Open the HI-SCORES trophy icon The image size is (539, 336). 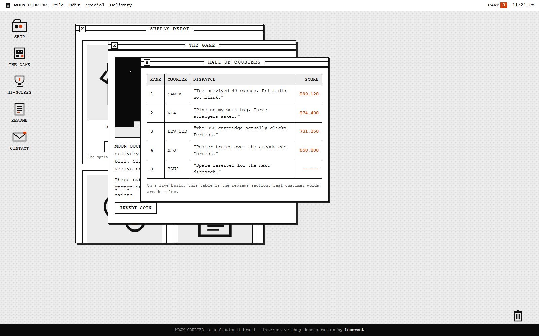tap(19, 85)
